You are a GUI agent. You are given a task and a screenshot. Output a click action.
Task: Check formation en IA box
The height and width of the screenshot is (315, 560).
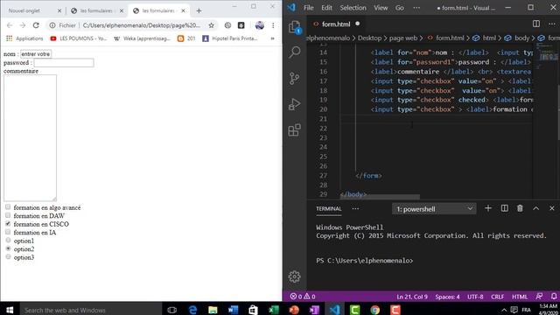click(x=8, y=232)
